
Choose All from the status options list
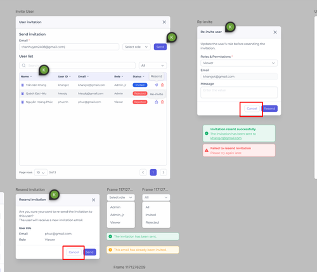(x=147, y=207)
